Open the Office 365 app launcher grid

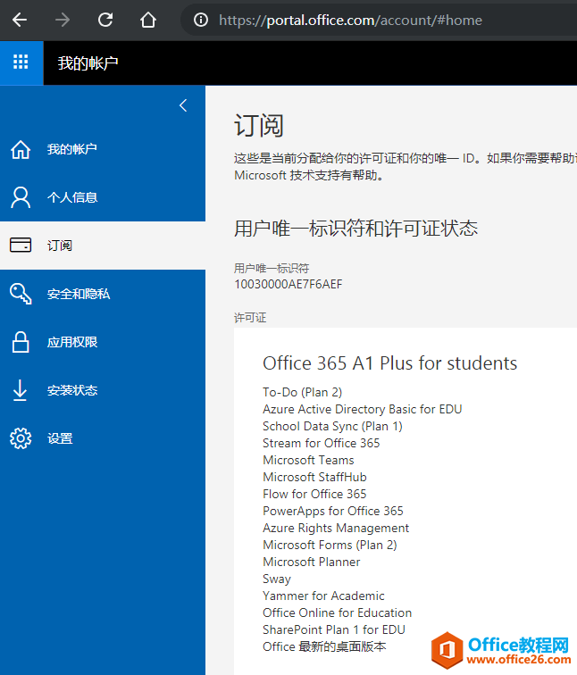21,62
